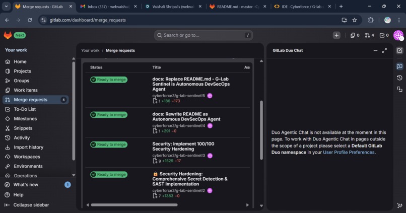Bookmark this page with star icon
The height and width of the screenshot is (213, 406).
click(x=355, y=20)
